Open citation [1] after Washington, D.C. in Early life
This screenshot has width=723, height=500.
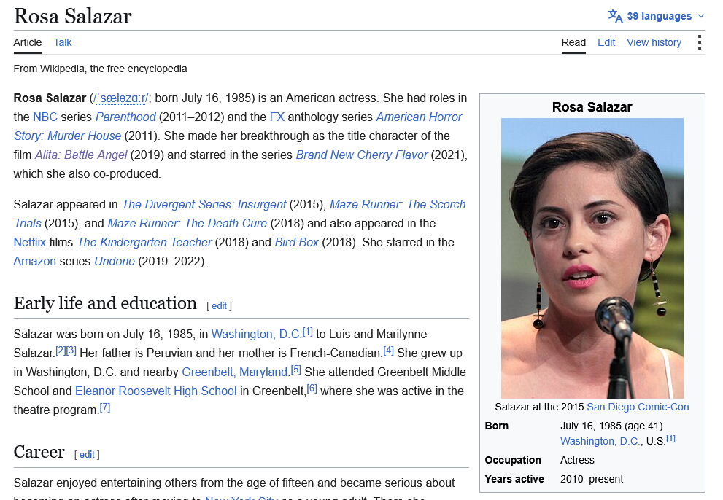click(x=308, y=332)
